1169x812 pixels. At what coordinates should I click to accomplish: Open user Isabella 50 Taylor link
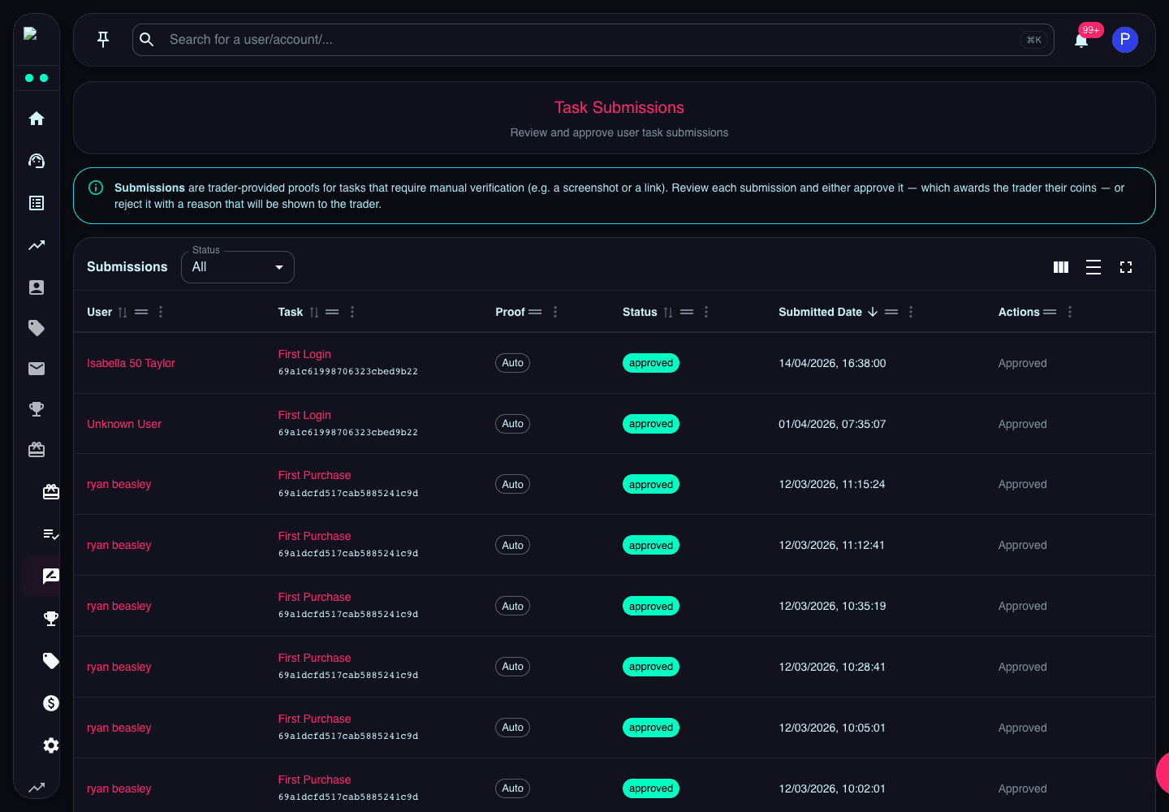[131, 363]
